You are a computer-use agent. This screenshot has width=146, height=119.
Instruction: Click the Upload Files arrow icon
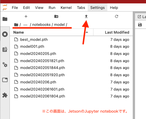pos(86,16)
